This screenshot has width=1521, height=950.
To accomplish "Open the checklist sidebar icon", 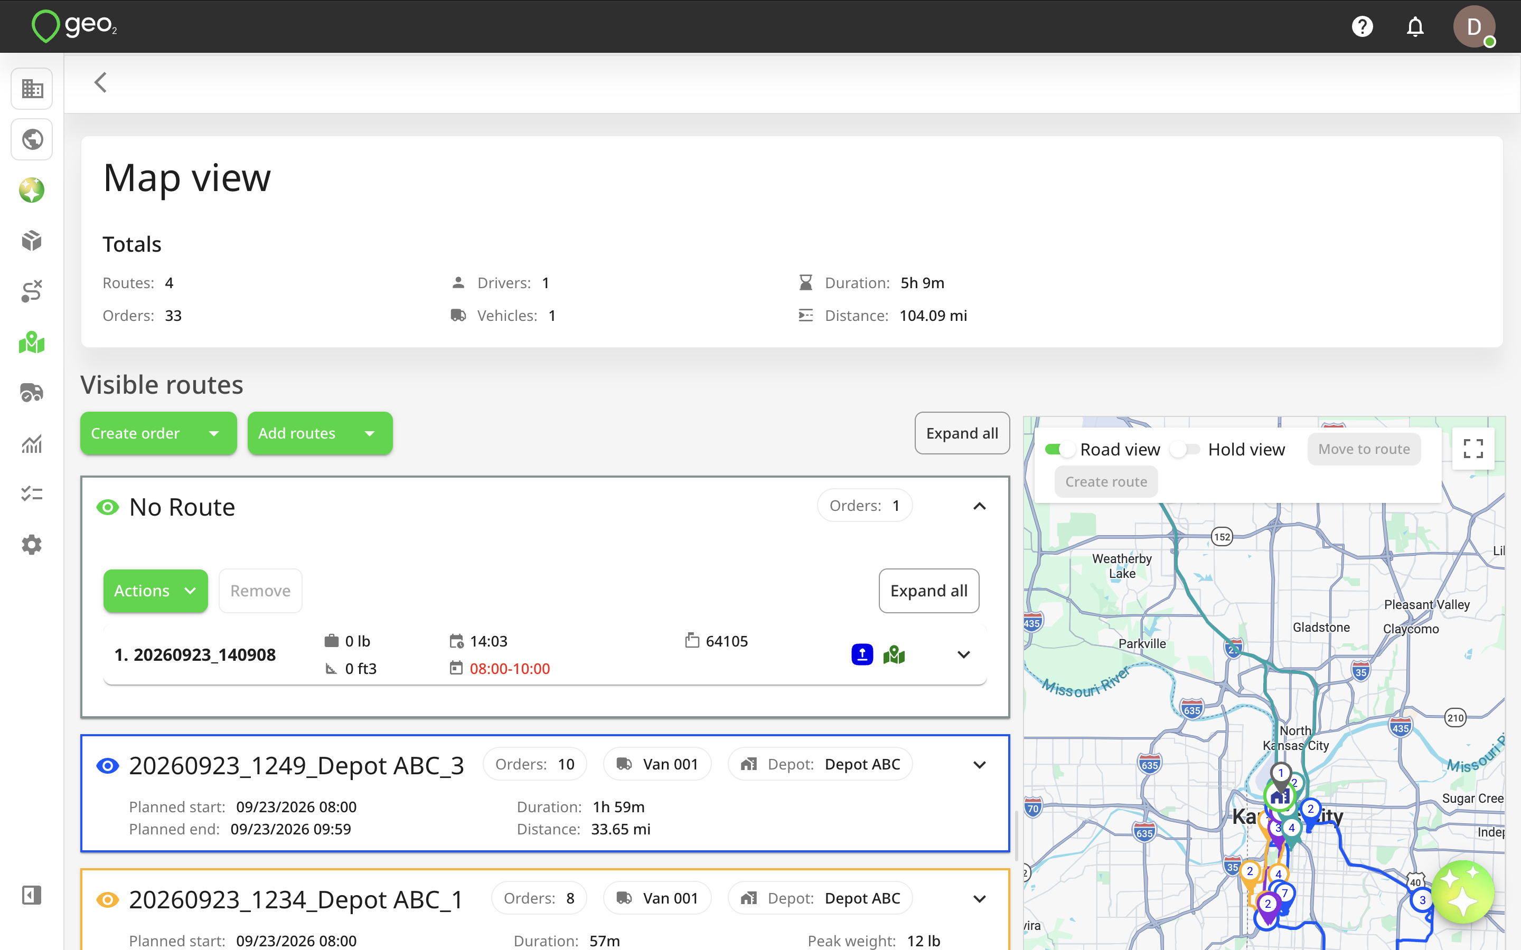I will (x=32, y=494).
